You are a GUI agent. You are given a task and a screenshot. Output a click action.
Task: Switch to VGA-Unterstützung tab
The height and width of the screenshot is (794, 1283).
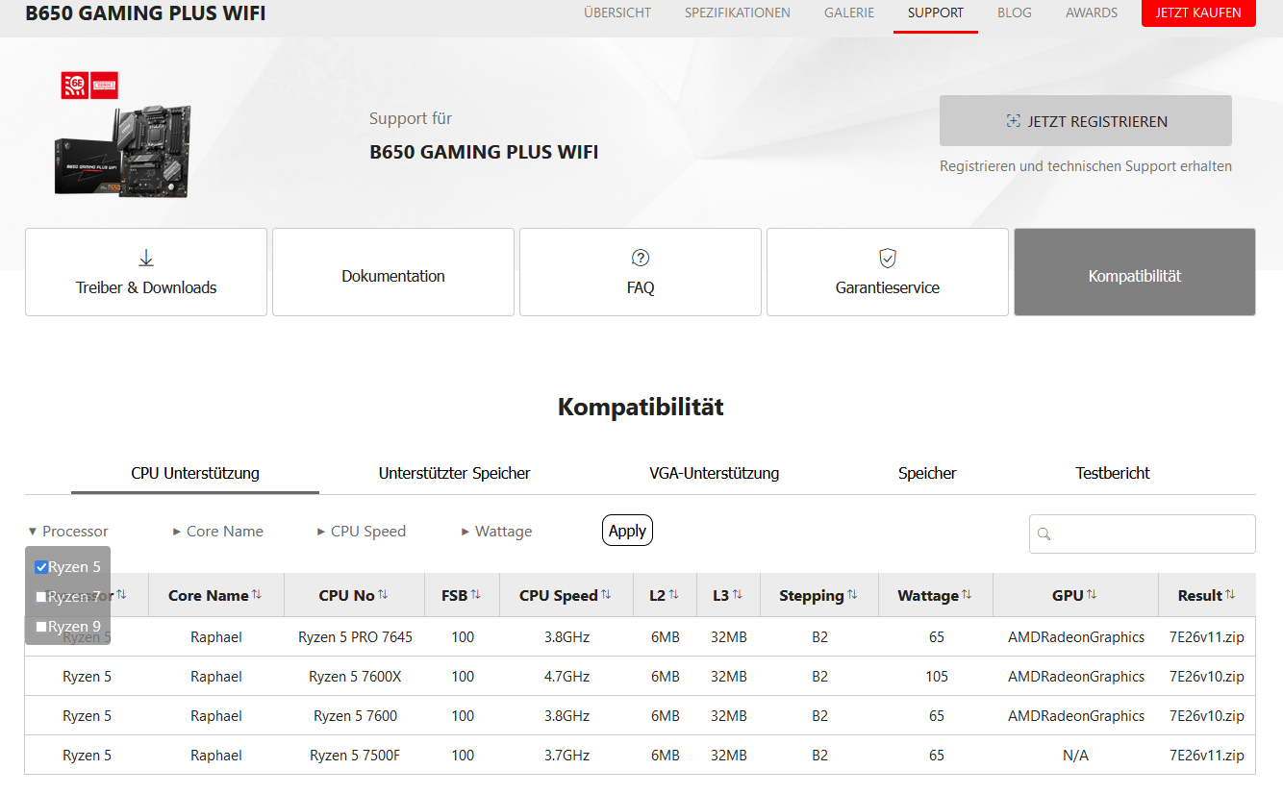(715, 473)
